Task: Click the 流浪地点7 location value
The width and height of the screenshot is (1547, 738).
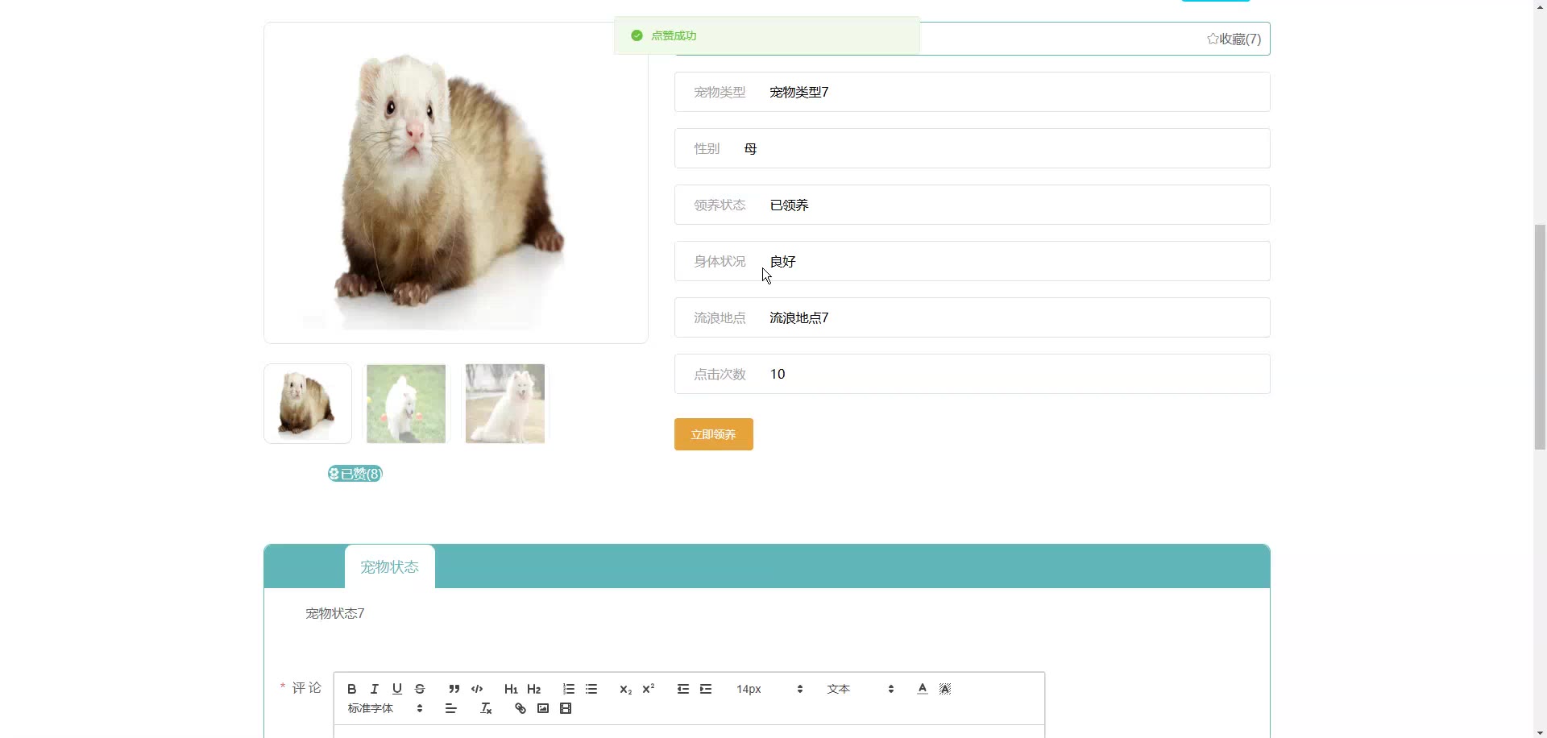Action: pyautogui.click(x=799, y=318)
